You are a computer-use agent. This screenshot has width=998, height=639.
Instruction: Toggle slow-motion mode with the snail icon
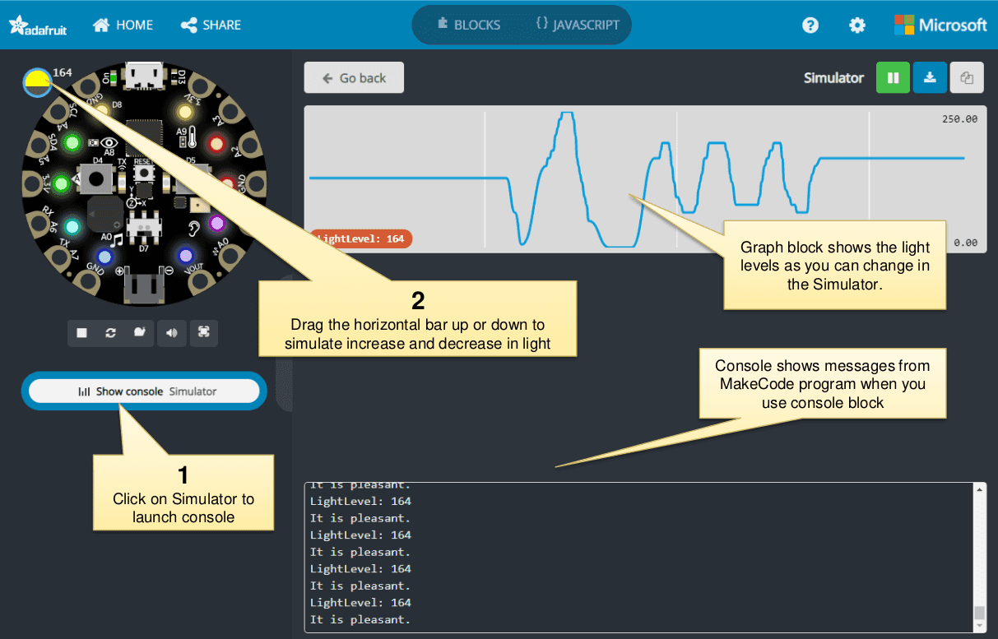point(140,333)
